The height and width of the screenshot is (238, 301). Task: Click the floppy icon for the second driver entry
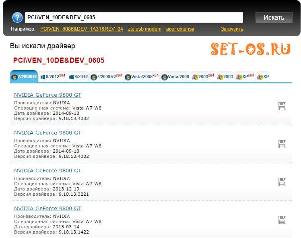coord(282,144)
